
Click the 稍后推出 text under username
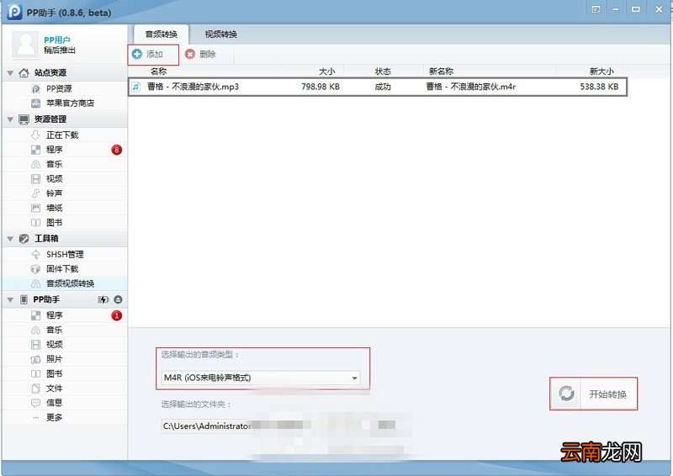(x=60, y=50)
